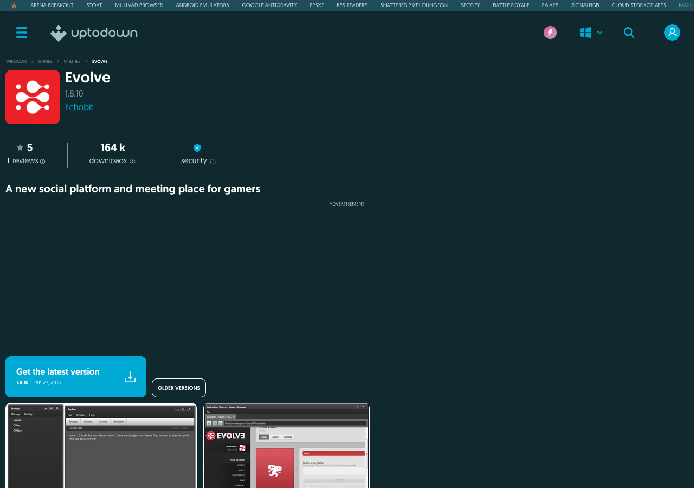Visit the Echobit developer link

(x=79, y=107)
